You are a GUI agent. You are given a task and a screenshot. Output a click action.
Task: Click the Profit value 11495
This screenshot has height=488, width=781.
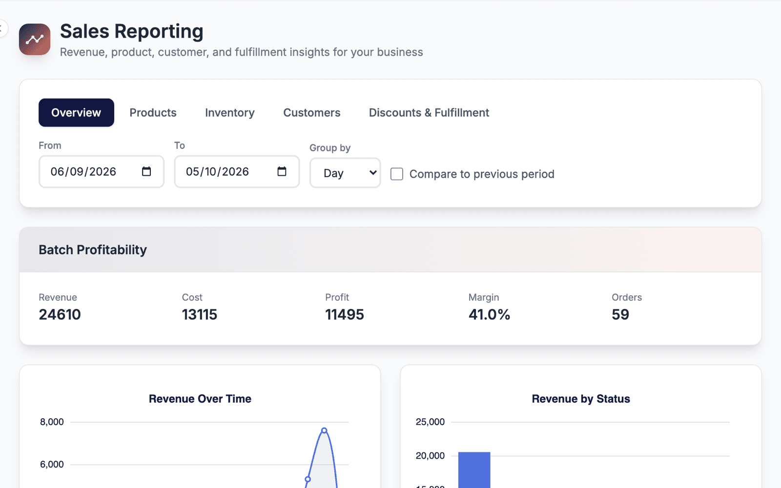pyautogui.click(x=345, y=315)
